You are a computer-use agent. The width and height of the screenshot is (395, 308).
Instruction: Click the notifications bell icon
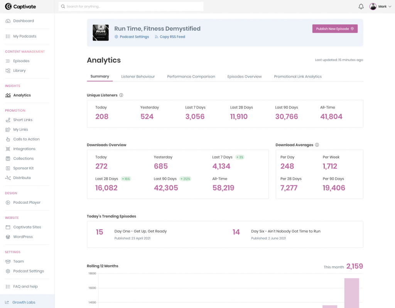coord(361,7)
